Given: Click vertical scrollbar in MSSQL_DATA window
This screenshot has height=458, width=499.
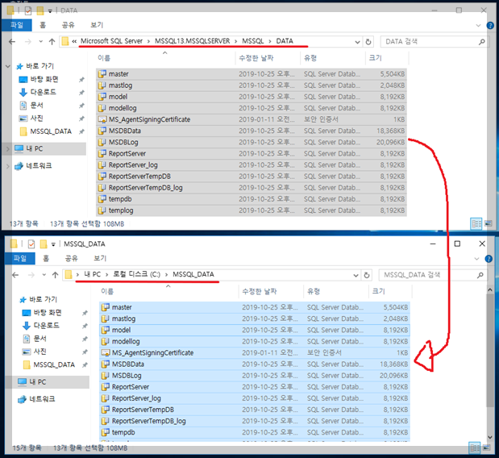Looking at the screenshot, I should click(x=490, y=350).
